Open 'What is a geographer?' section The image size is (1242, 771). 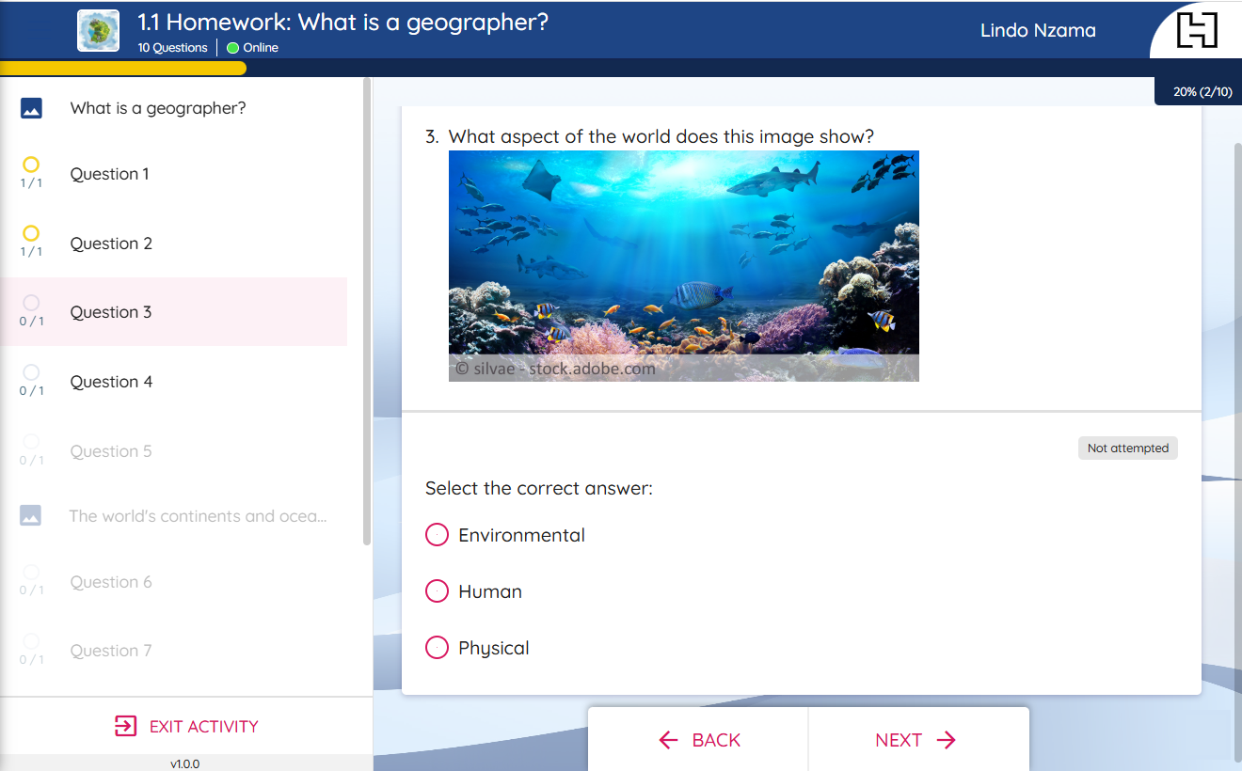coord(158,108)
